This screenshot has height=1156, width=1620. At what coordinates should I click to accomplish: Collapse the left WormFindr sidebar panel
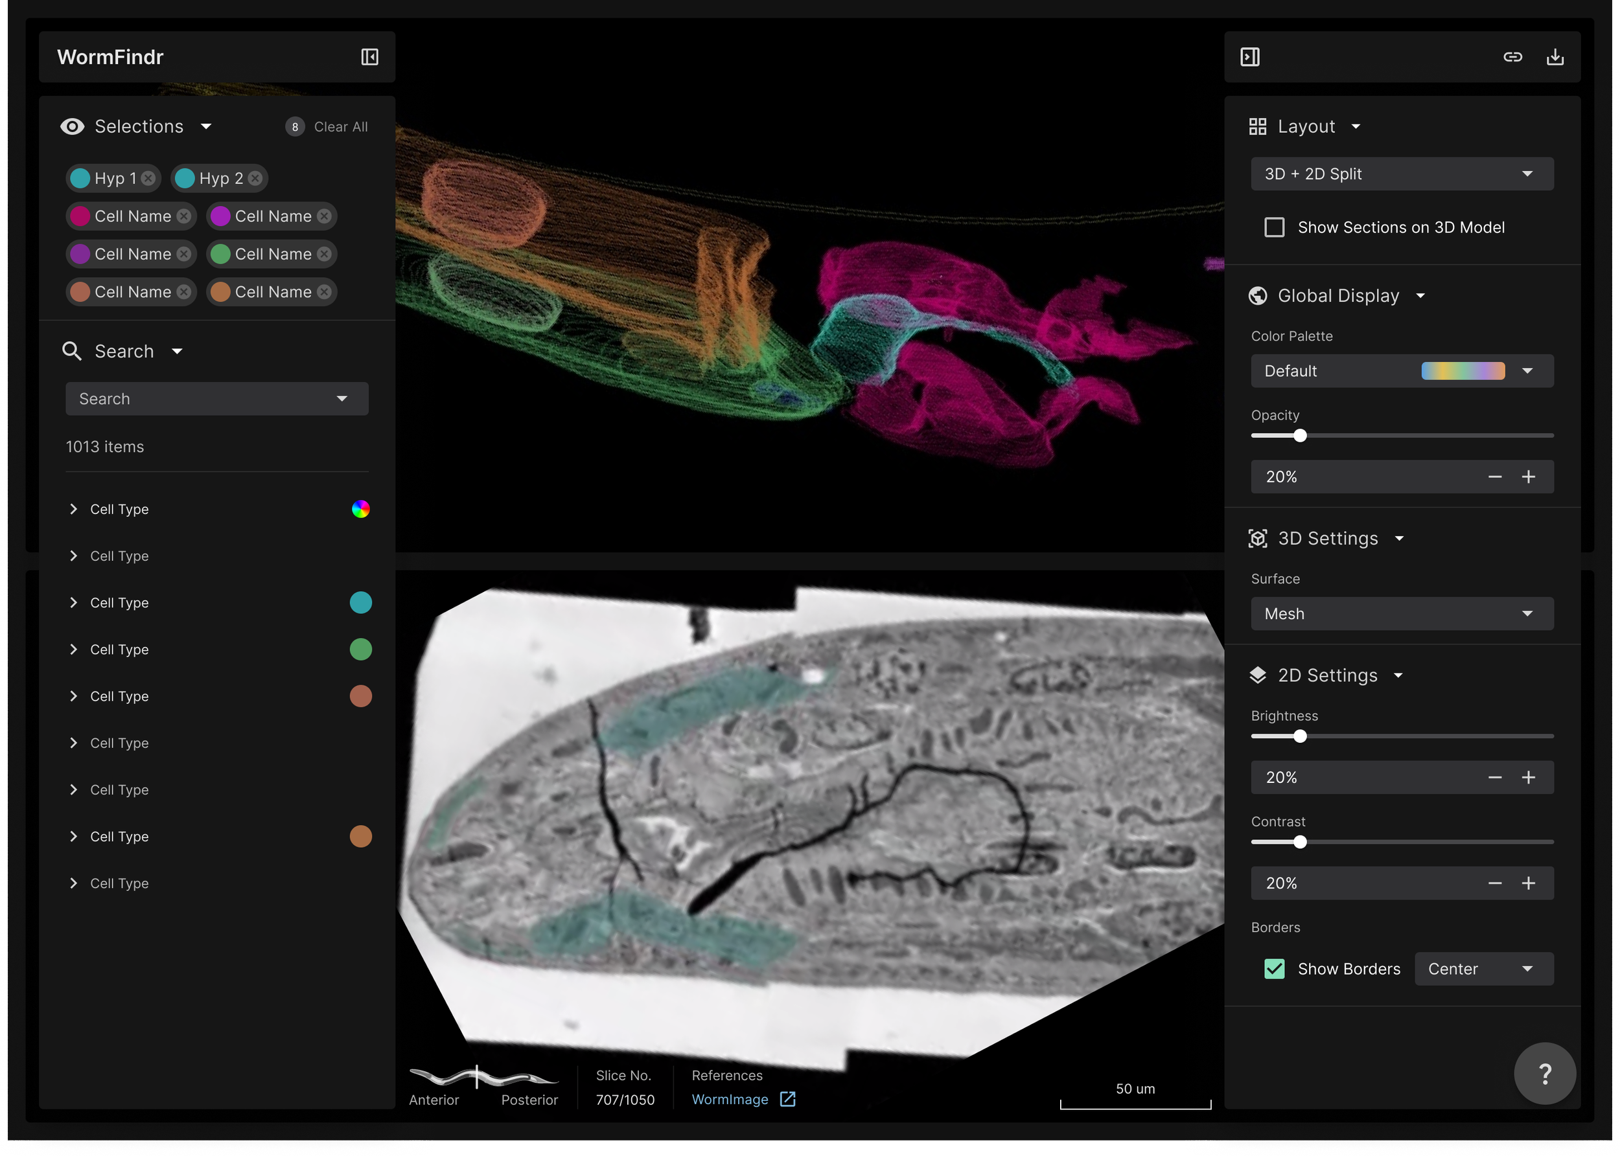tap(369, 57)
